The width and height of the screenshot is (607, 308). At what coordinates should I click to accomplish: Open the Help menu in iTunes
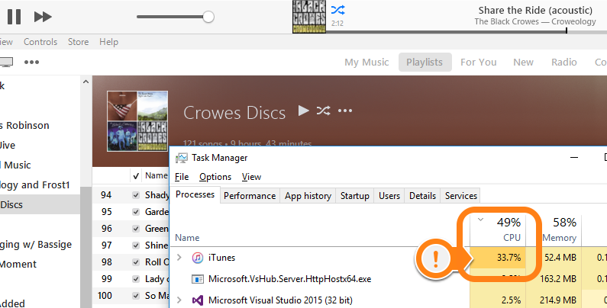point(108,42)
